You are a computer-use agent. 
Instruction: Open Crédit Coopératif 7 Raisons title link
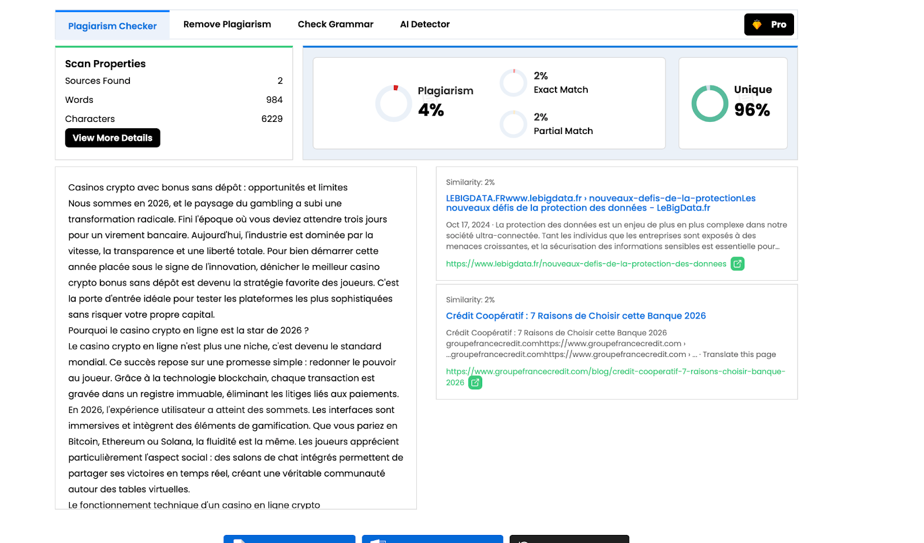pos(576,316)
